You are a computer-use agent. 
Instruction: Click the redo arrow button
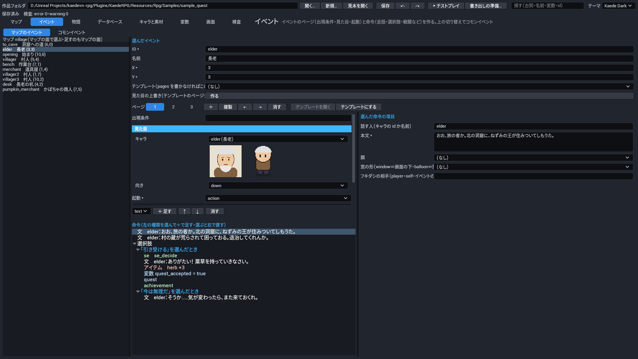click(417, 6)
